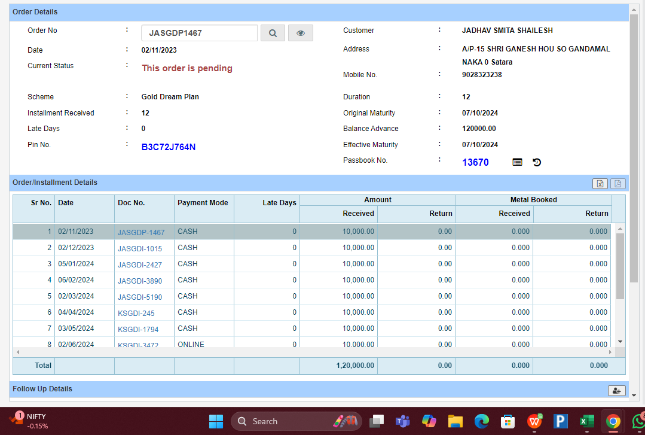Click the This order is pending status
Image resolution: width=645 pixels, height=435 pixels.
pyautogui.click(x=187, y=68)
